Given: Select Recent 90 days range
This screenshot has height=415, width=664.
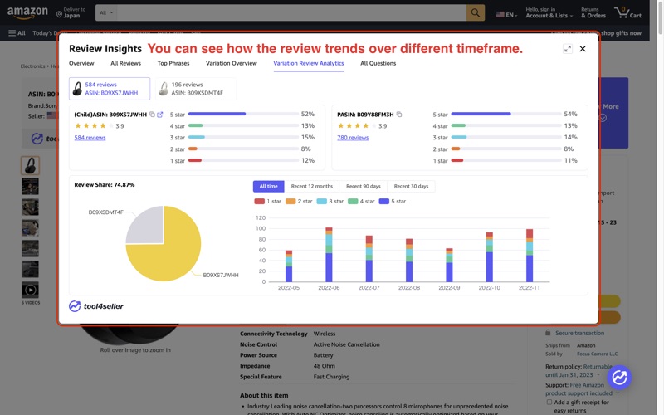Looking at the screenshot, I should pyautogui.click(x=364, y=186).
